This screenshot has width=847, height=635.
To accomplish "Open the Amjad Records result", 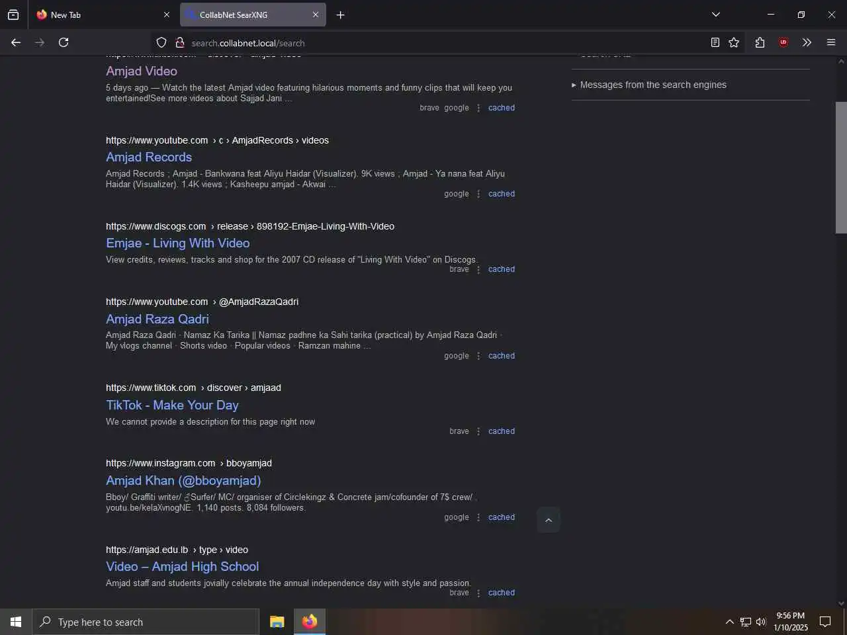I will [149, 157].
